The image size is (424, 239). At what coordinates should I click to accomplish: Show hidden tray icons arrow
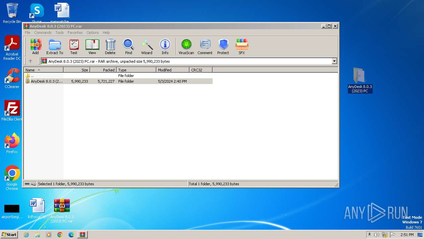tap(369, 235)
